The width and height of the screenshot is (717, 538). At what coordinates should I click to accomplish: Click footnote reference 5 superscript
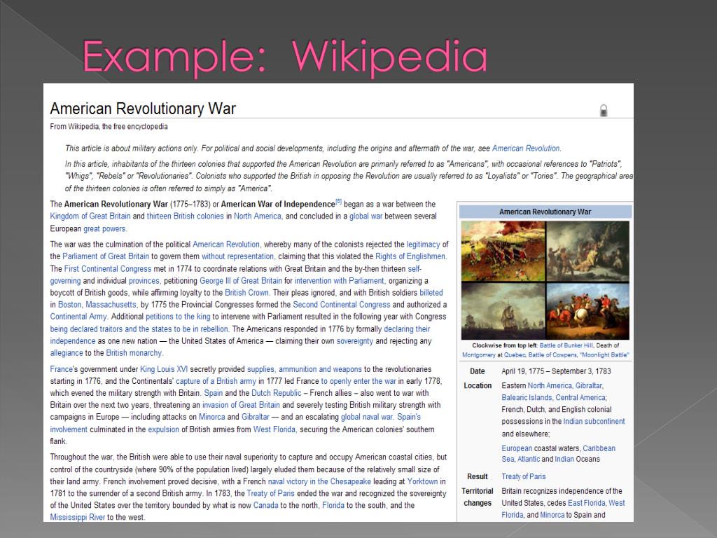(x=338, y=201)
